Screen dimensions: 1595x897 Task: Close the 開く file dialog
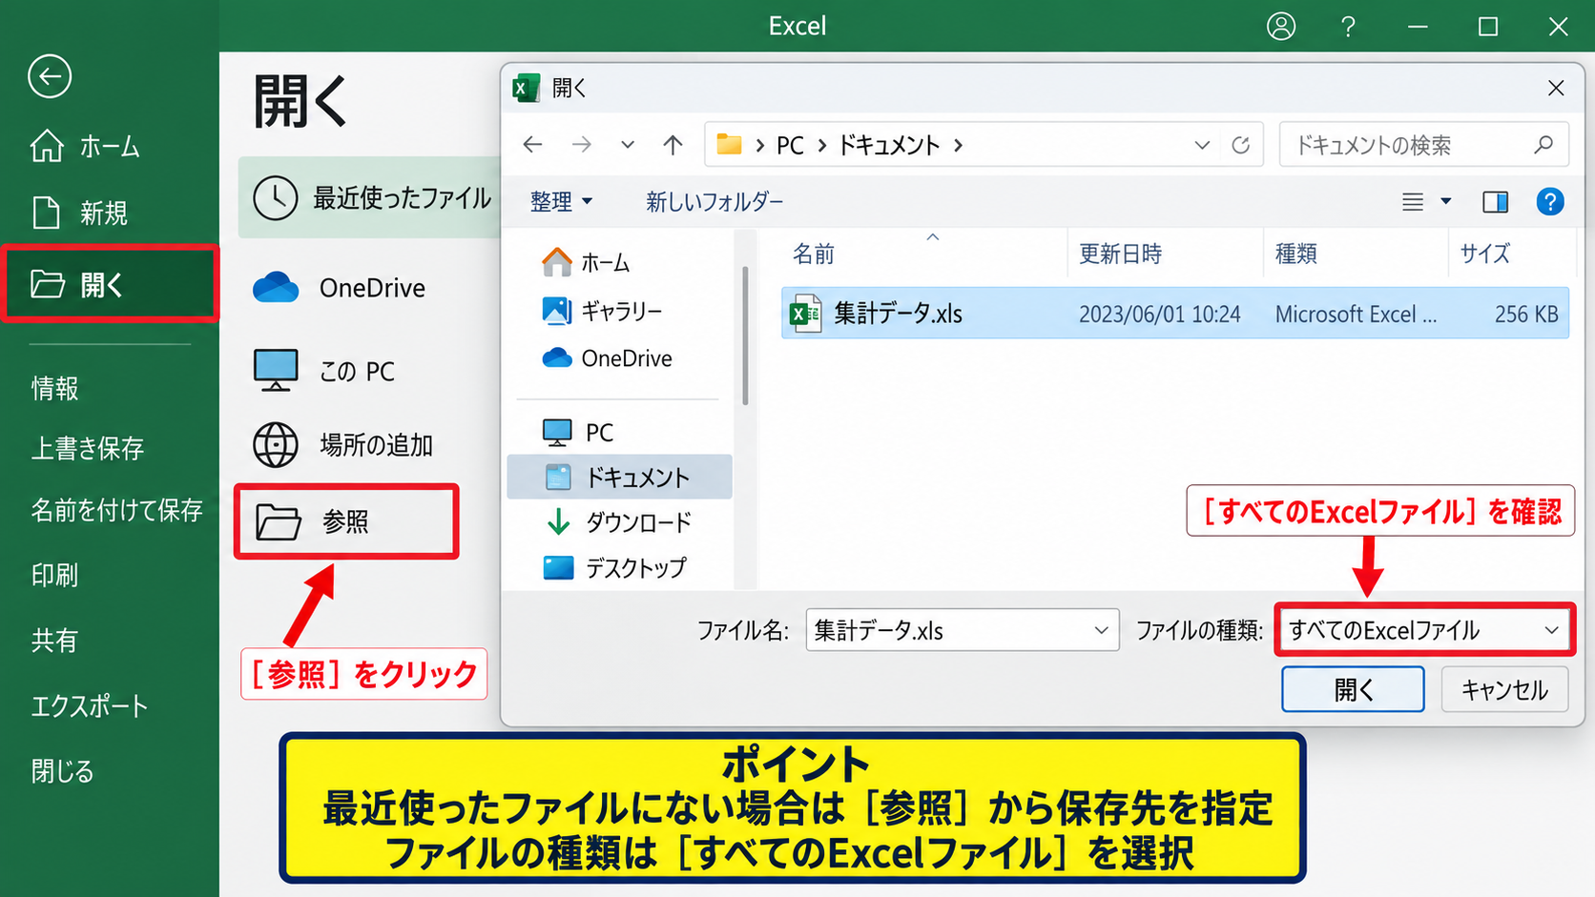pos(1556,88)
